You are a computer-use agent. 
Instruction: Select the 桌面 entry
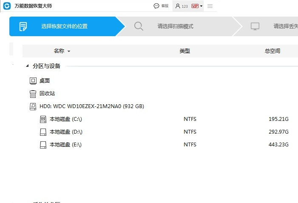click(45, 81)
